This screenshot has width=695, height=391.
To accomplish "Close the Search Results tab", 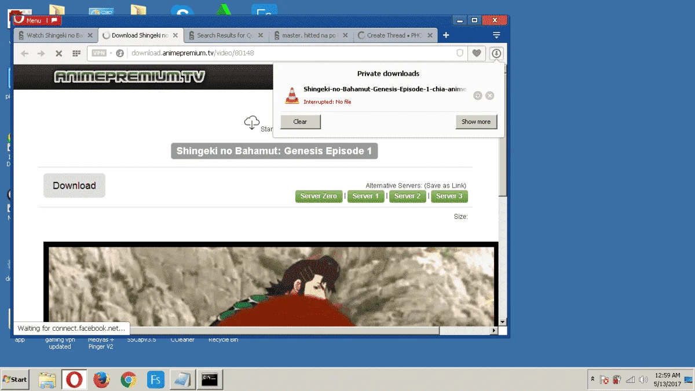I will (261, 35).
